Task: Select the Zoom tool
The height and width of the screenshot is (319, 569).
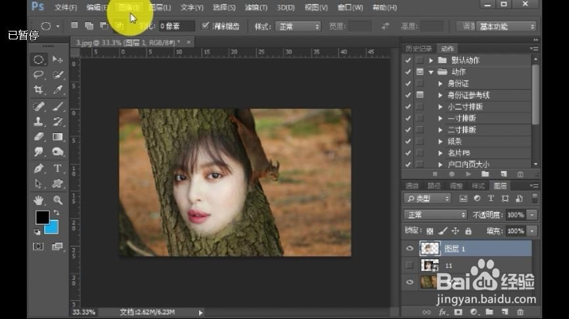Action: pyautogui.click(x=57, y=200)
